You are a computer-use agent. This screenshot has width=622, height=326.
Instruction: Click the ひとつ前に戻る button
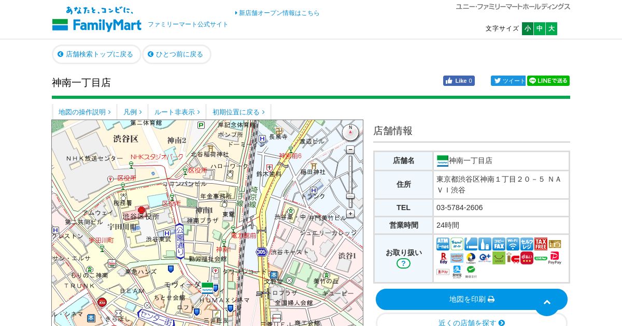[176, 54]
